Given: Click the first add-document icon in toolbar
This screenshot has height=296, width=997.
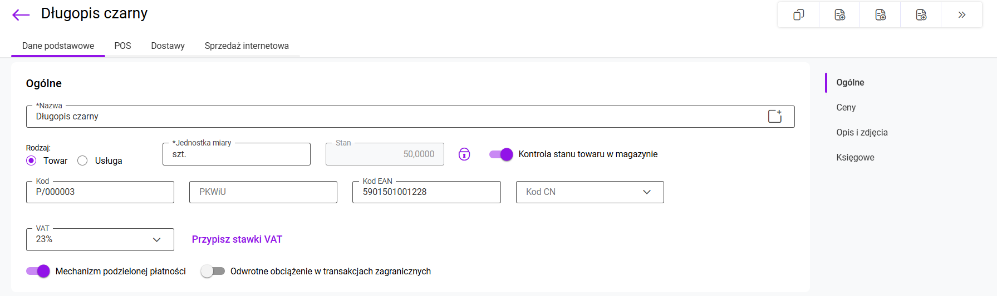Looking at the screenshot, I should tap(839, 15).
